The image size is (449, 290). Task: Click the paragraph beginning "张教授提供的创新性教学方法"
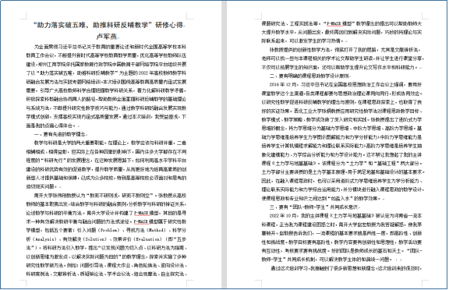pyautogui.click(x=342, y=58)
